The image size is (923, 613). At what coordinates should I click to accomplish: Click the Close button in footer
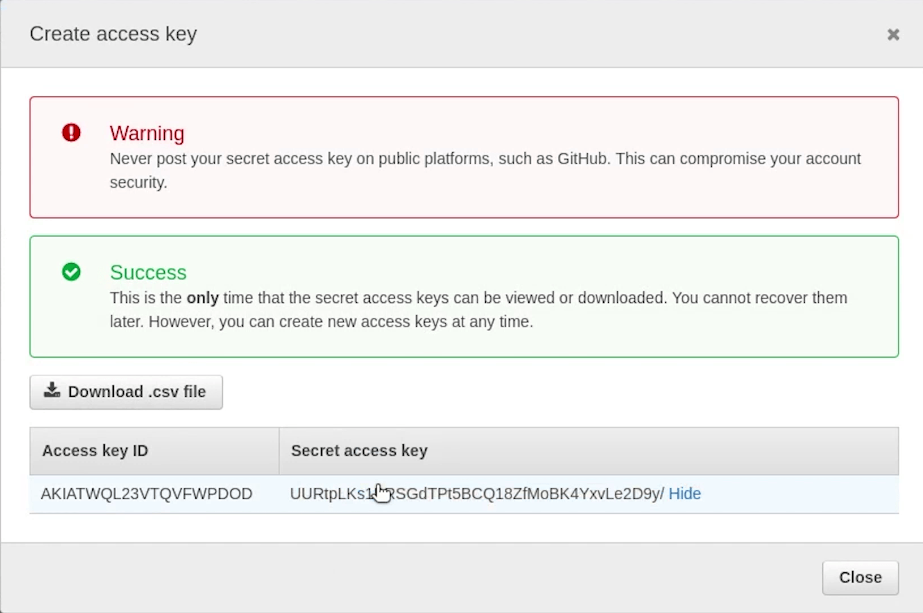coord(860,577)
